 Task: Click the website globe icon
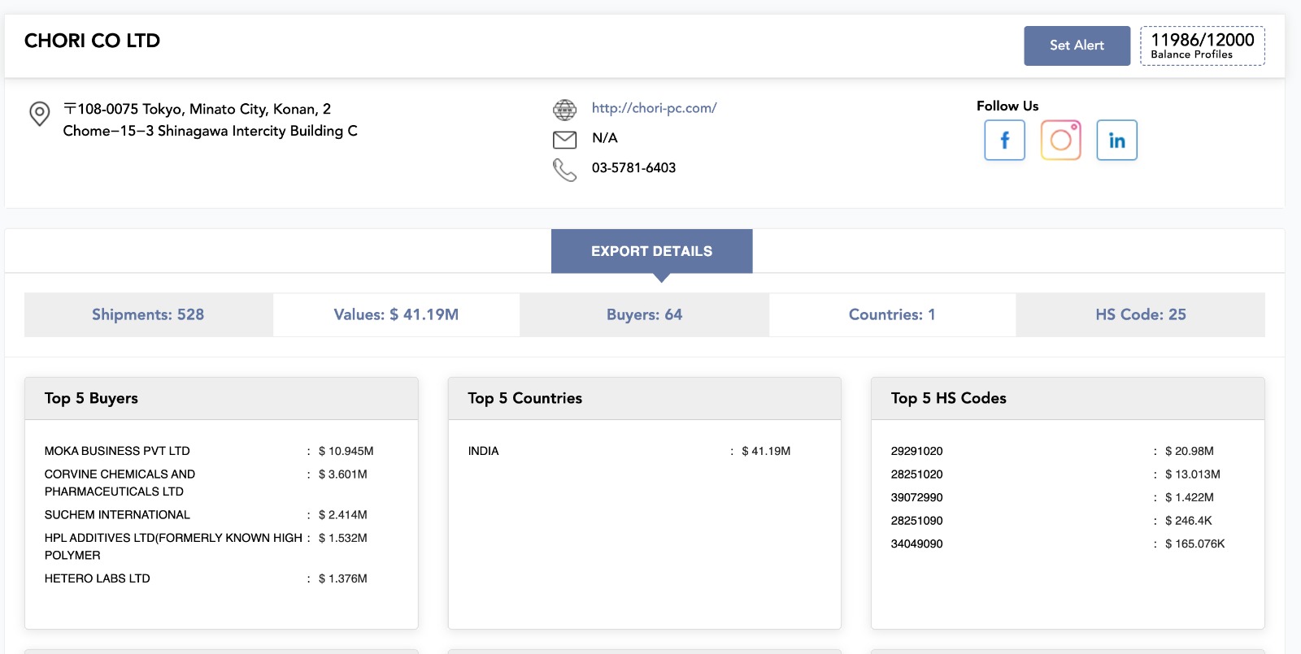tap(564, 109)
